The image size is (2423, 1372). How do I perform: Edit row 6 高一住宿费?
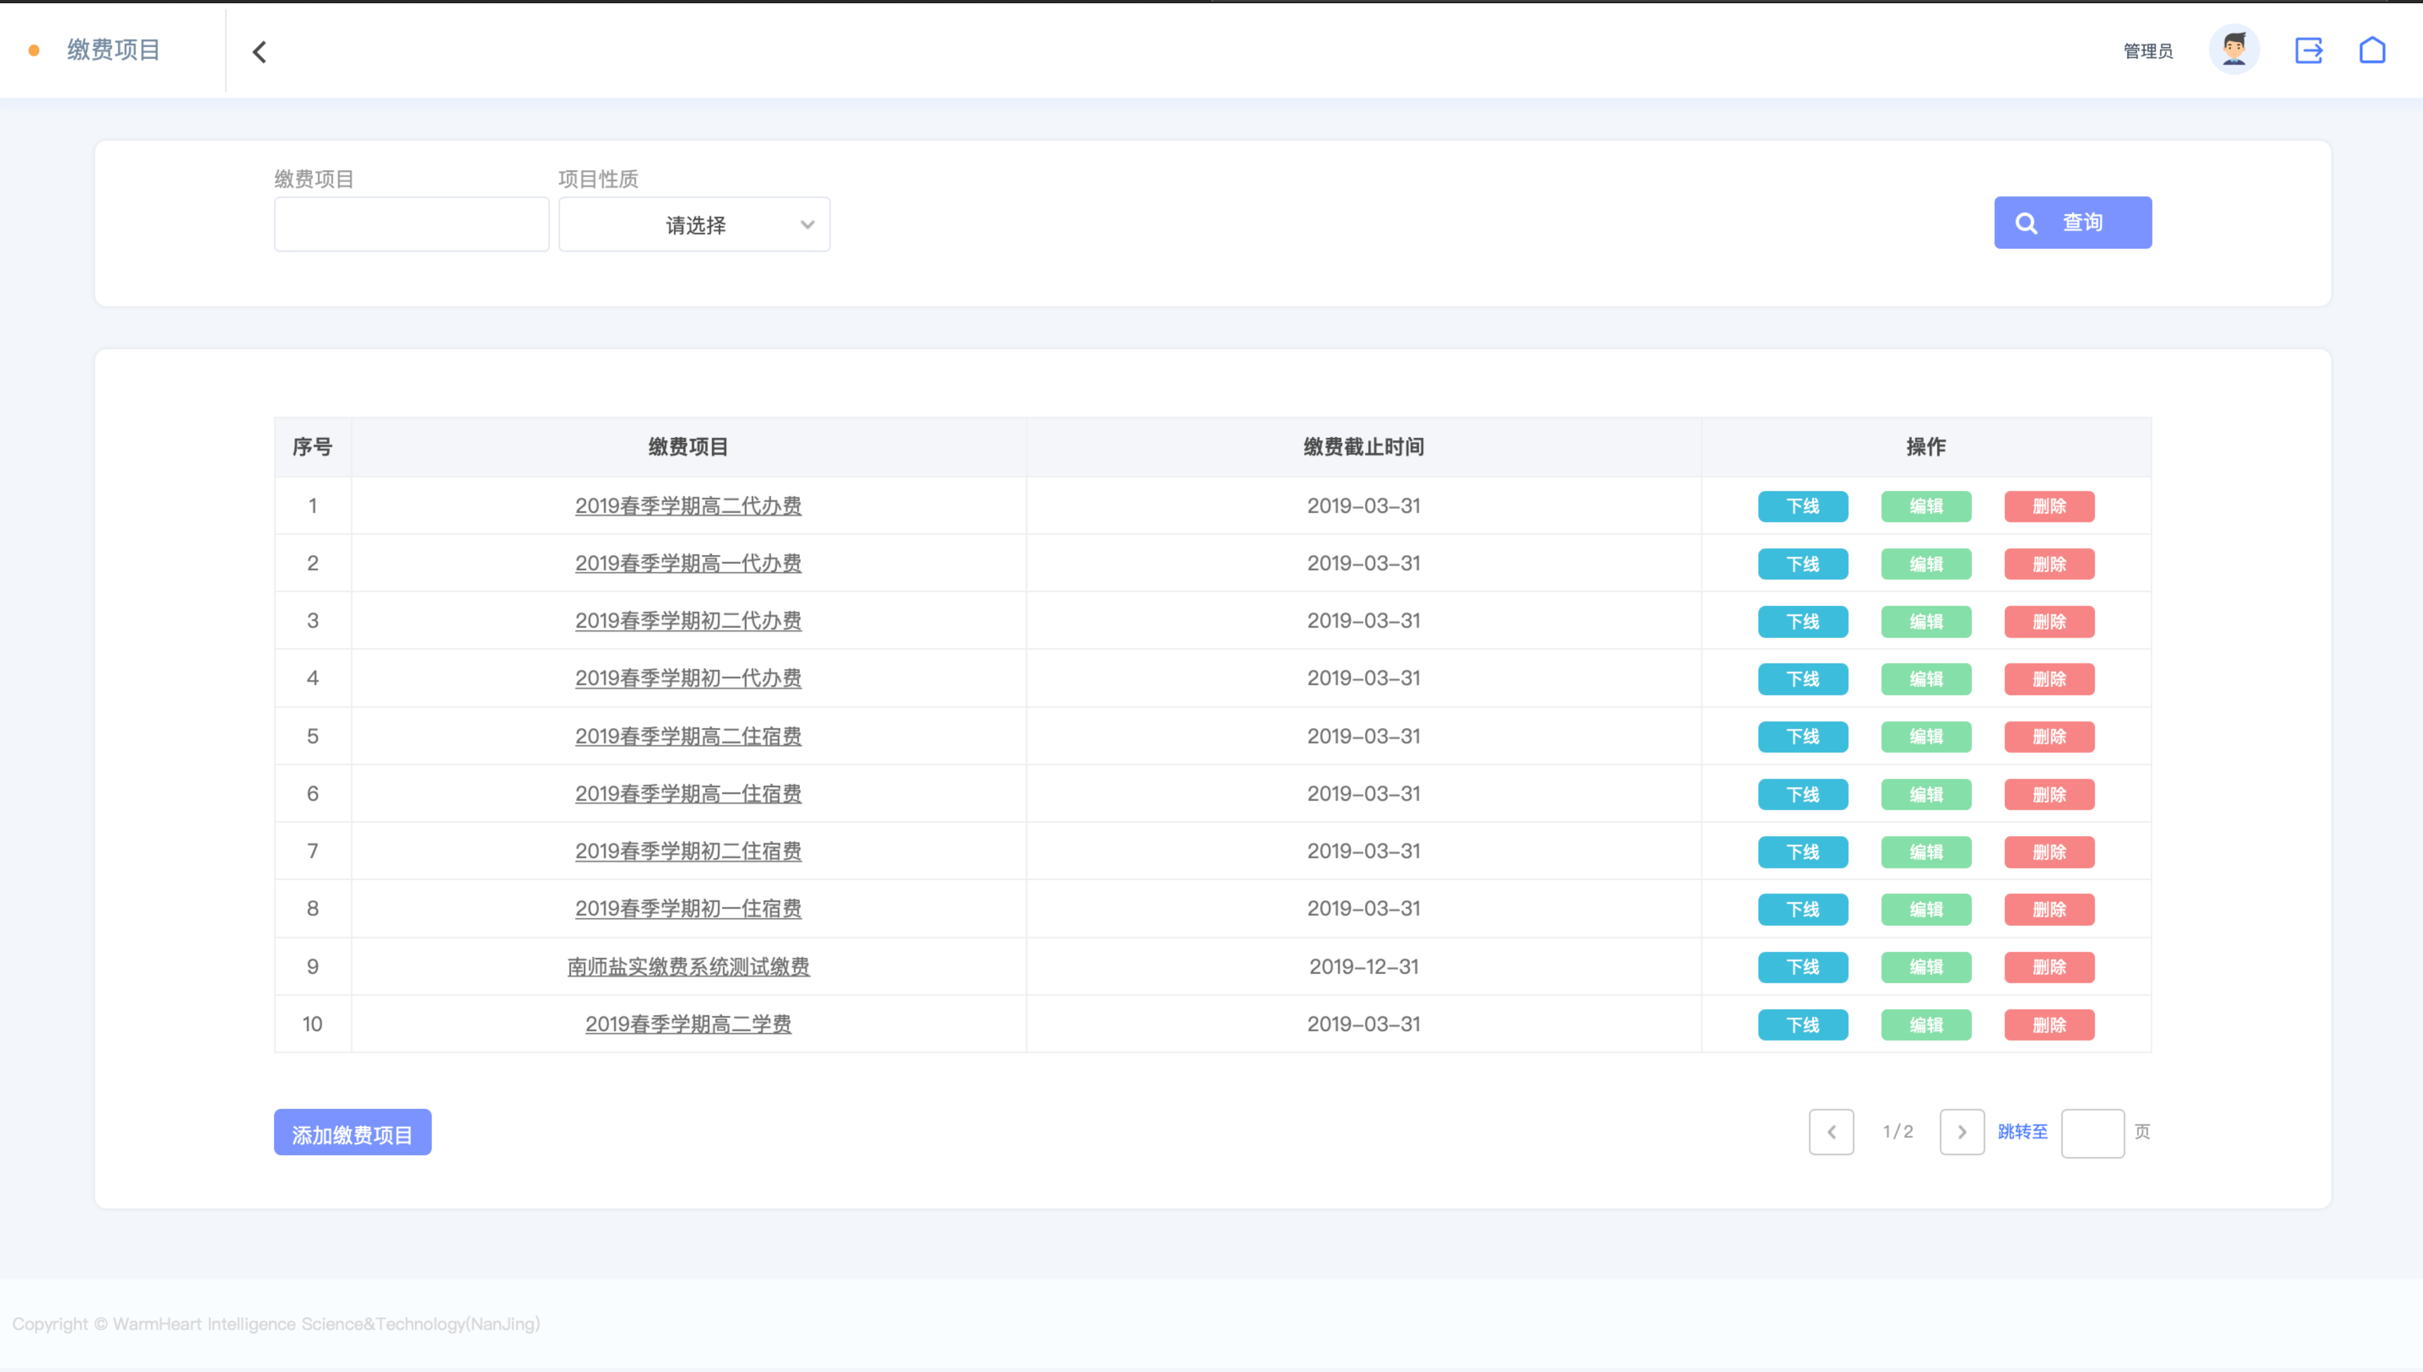(1926, 794)
